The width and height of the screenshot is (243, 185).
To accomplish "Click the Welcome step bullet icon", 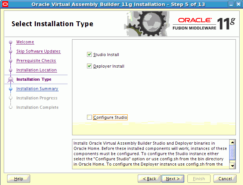I will click(11, 42).
